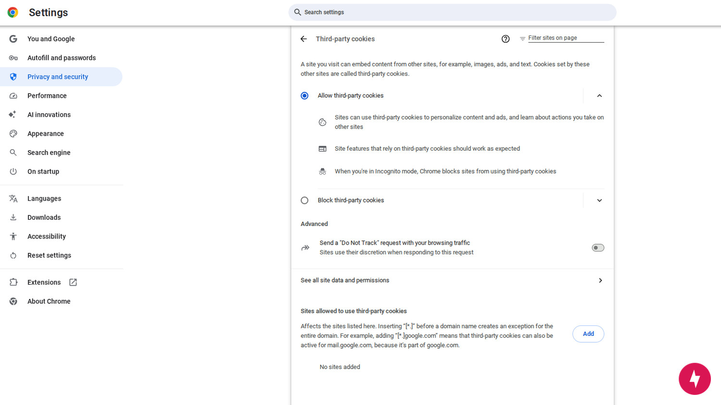Click the magnifier icon beside Search engine
Image resolution: width=721 pixels, height=405 pixels.
[x=13, y=153]
